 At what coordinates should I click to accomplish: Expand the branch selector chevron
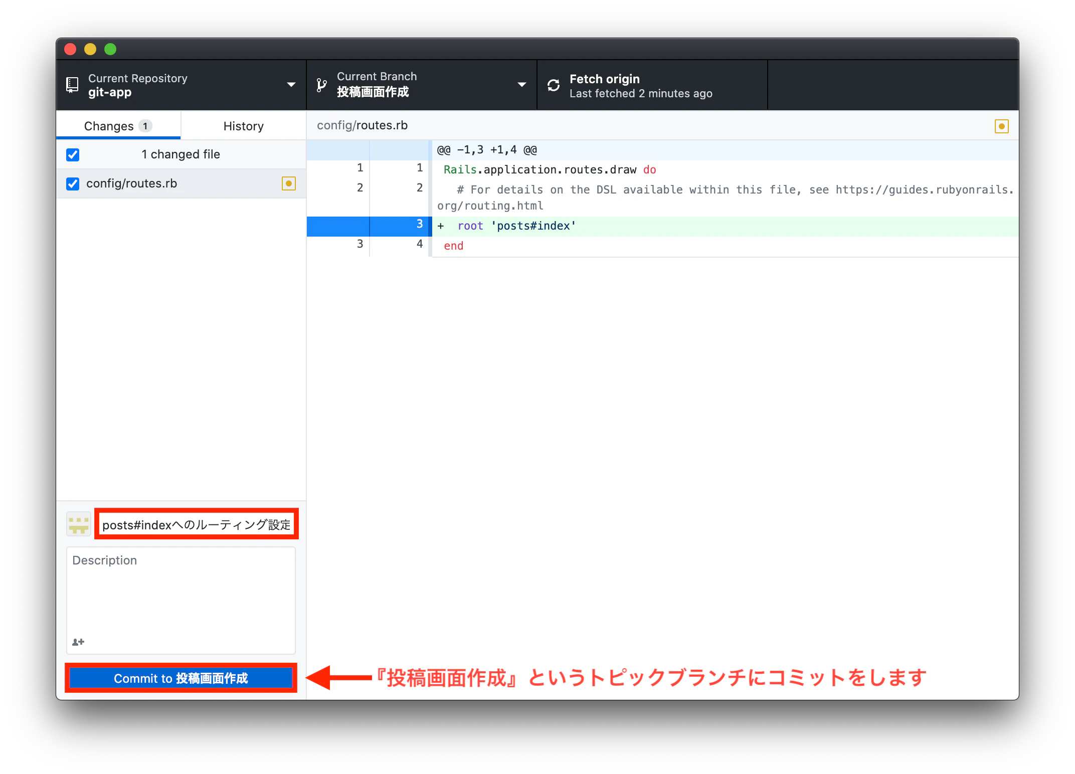coord(522,84)
